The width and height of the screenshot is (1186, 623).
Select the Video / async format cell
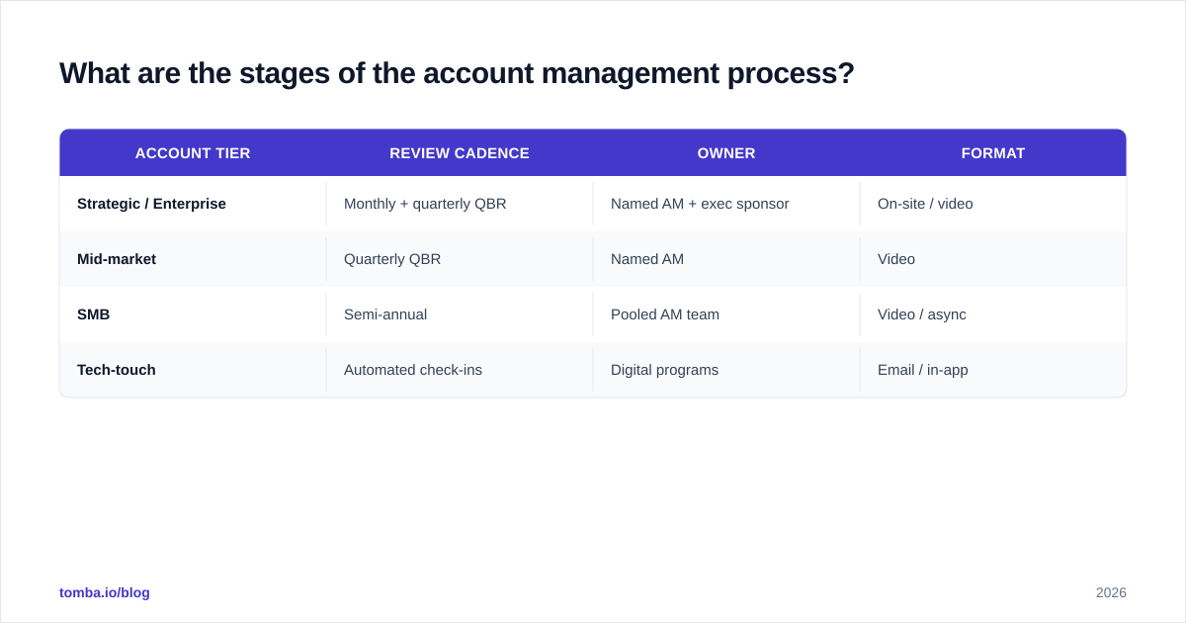coord(993,314)
